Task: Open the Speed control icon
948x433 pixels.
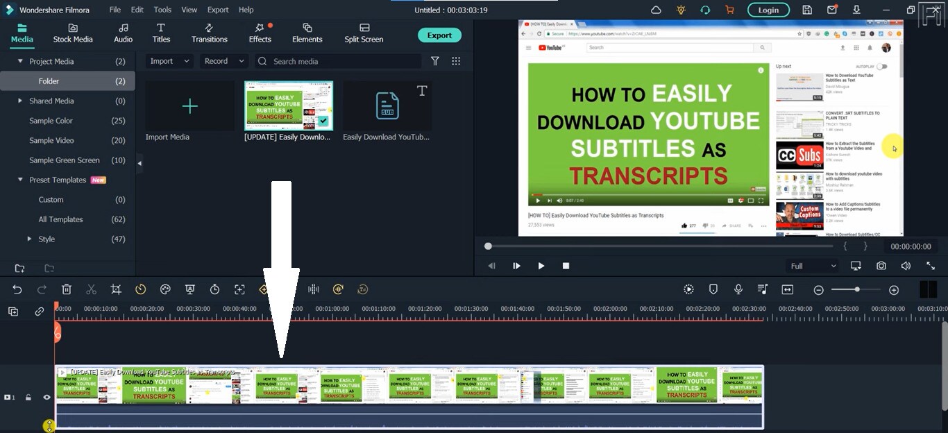Action: pos(141,289)
